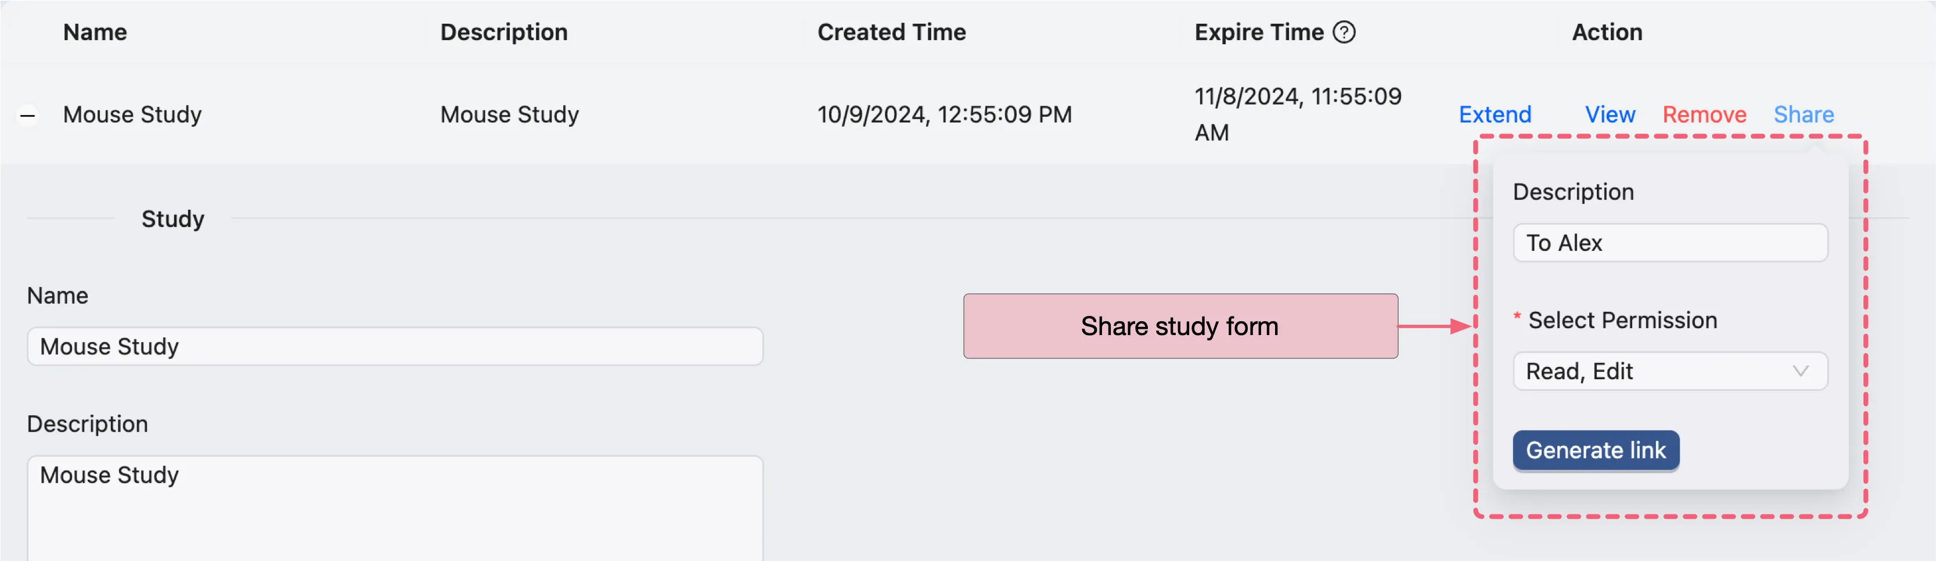This screenshot has height=561, width=1937.
Task: Click the Expire Time column header
Action: (x=1258, y=33)
